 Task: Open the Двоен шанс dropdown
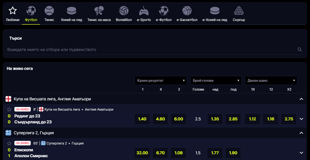271,81
